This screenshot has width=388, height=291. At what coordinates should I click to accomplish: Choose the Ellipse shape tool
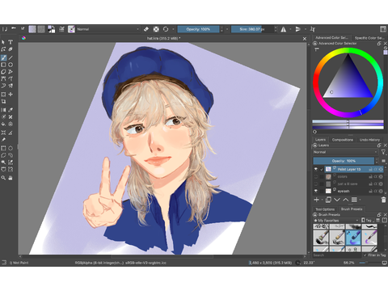(x=11, y=65)
